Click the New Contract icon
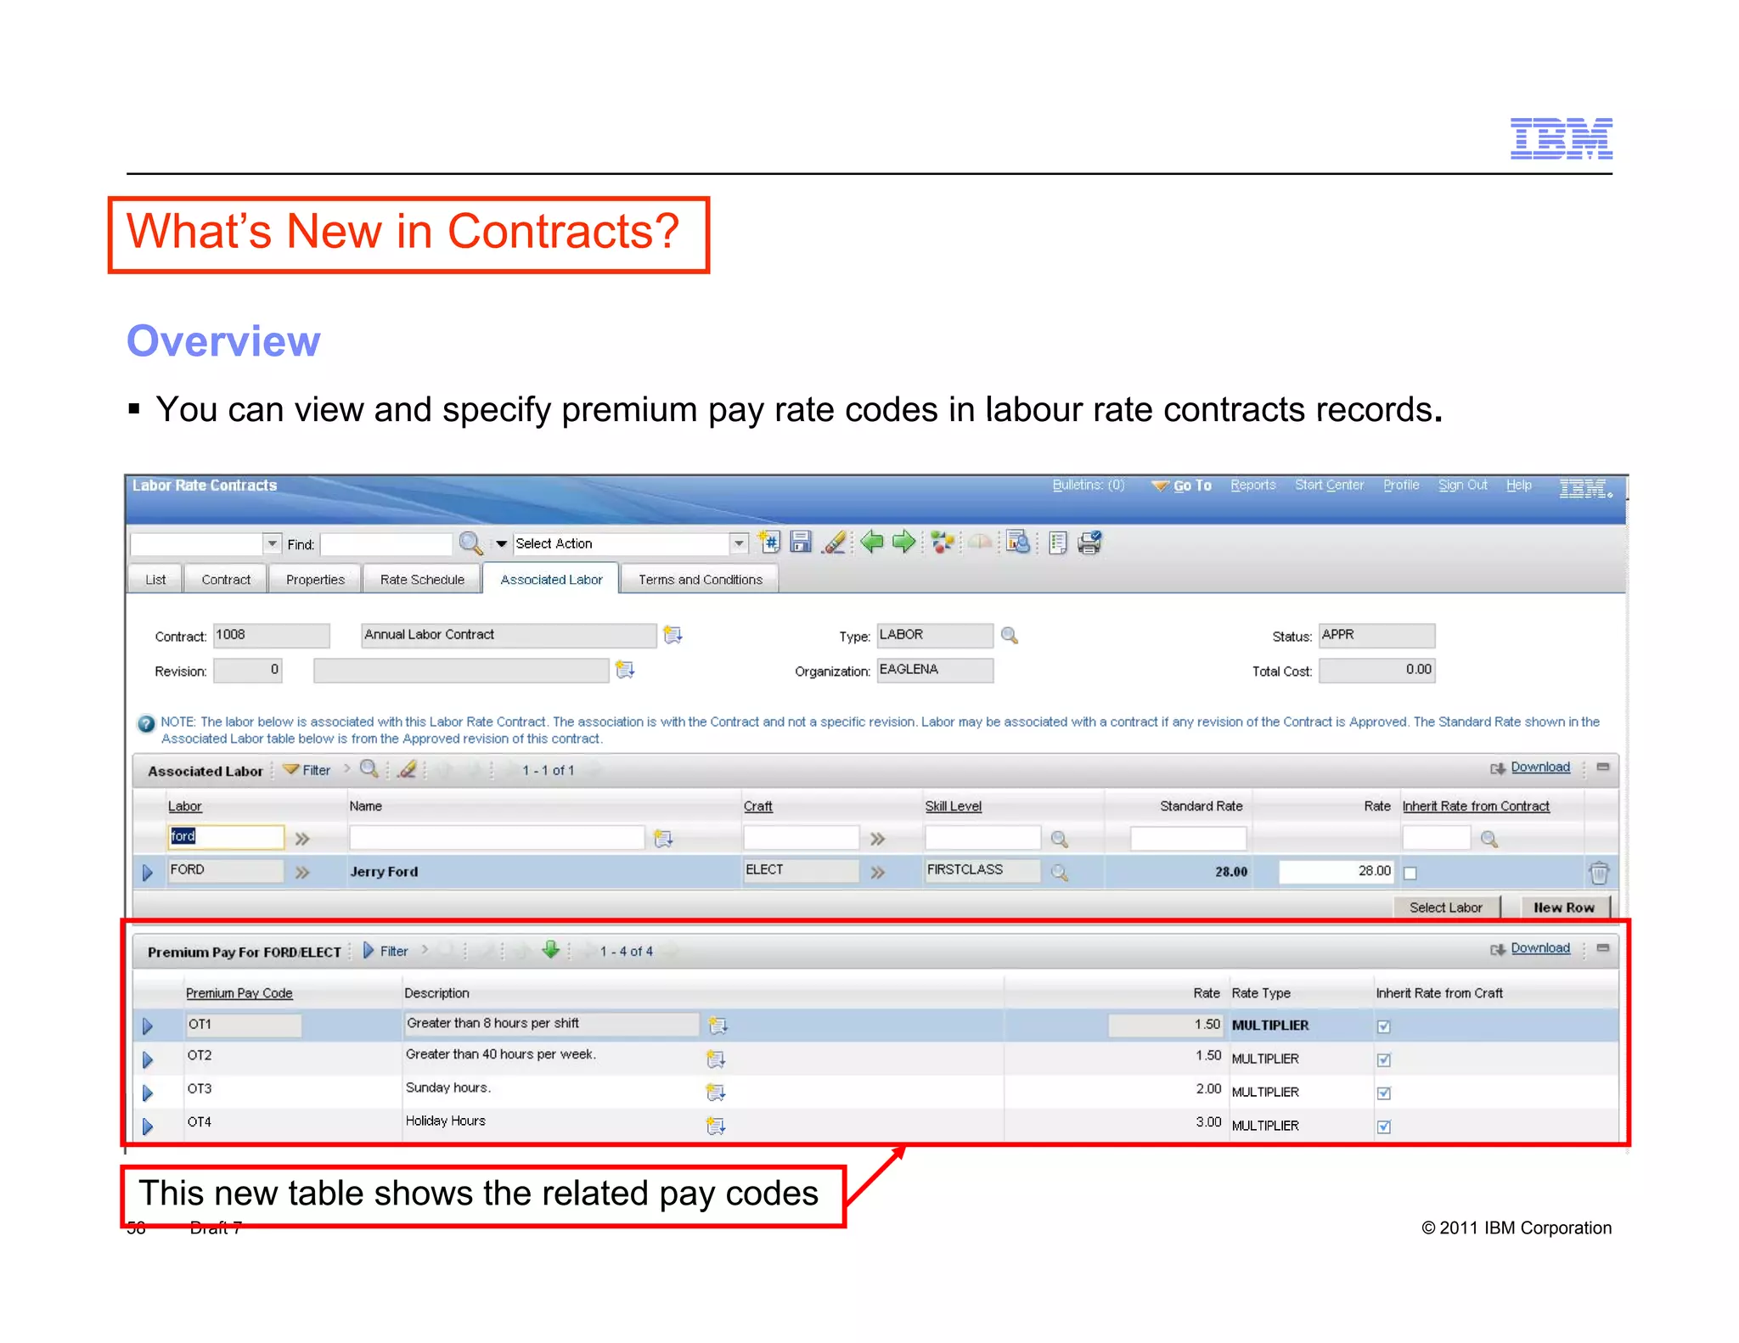The width and height of the screenshot is (1739, 1343). pyautogui.click(x=768, y=542)
